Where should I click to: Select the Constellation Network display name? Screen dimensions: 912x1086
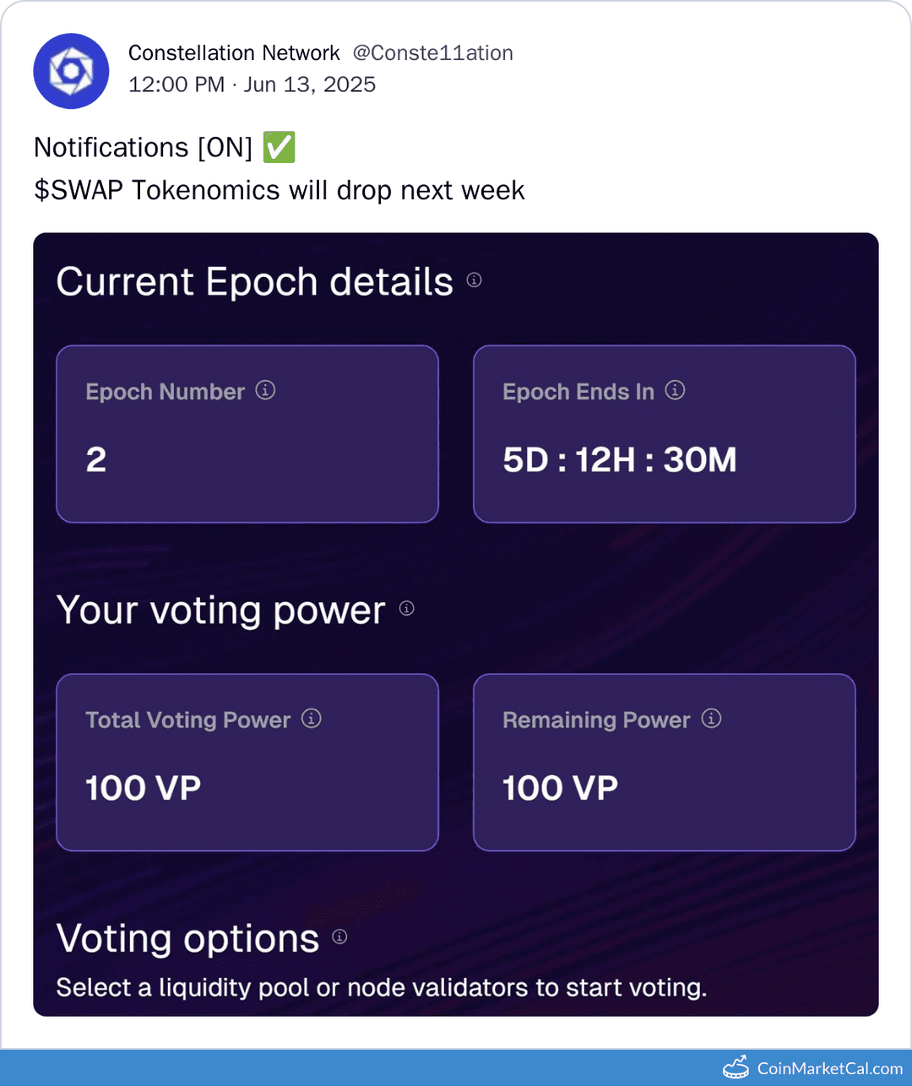tap(233, 52)
